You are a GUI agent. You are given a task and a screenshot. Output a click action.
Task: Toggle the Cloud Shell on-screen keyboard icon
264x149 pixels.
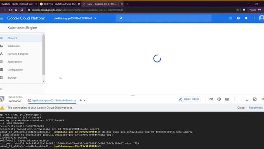(x=211, y=99)
